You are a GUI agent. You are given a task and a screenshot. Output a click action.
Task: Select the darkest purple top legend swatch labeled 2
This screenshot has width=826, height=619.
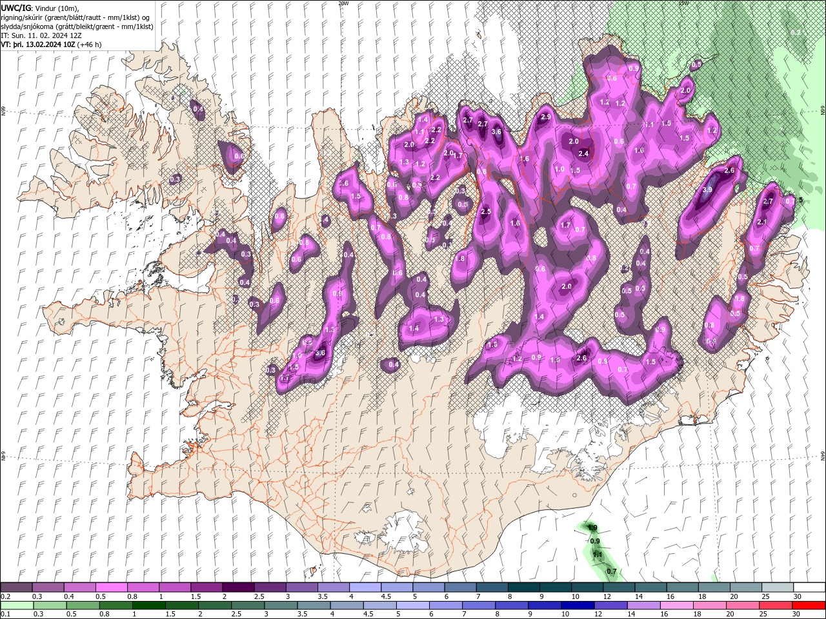pyautogui.click(x=237, y=587)
